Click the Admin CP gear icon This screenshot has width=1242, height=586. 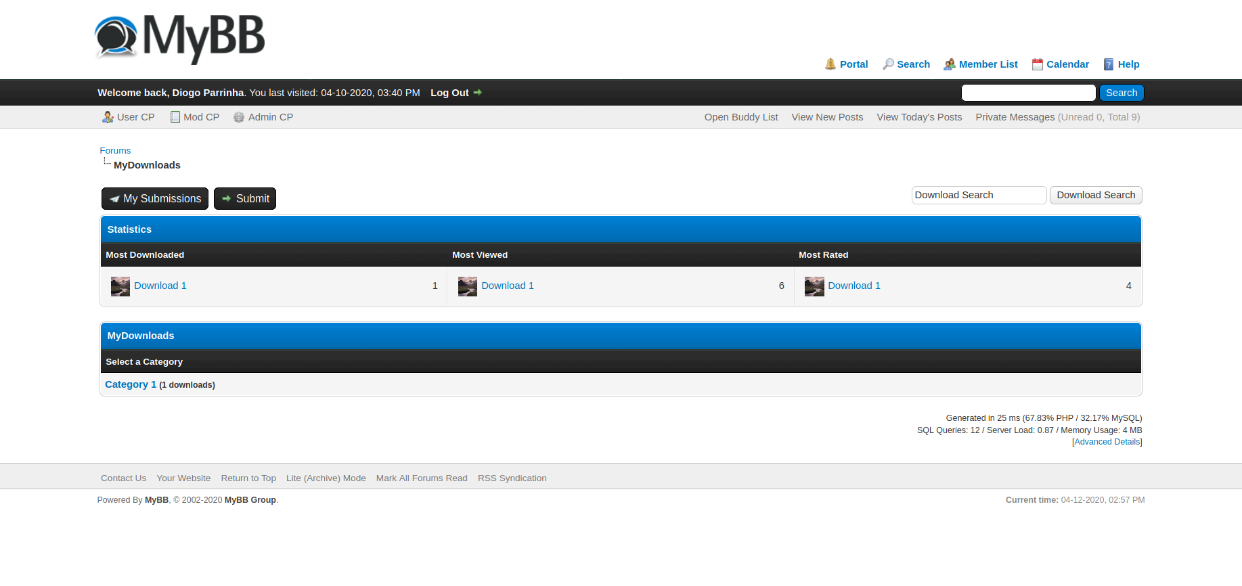point(239,117)
